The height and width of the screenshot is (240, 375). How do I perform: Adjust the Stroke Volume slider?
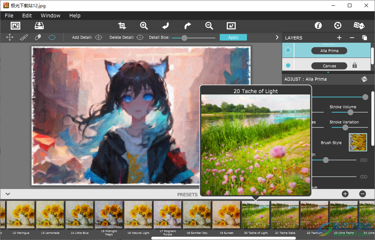pyautogui.click(x=350, y=112)
